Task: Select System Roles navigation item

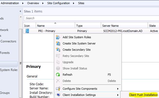Action: click(x=9, y=70)
